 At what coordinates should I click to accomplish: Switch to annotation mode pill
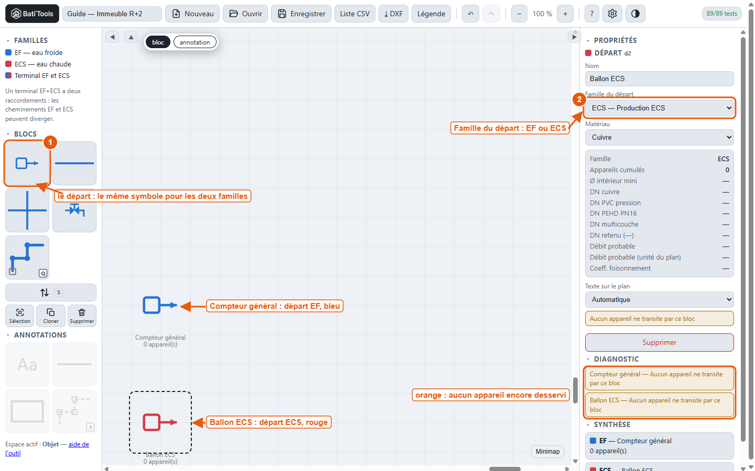point(195,42)
